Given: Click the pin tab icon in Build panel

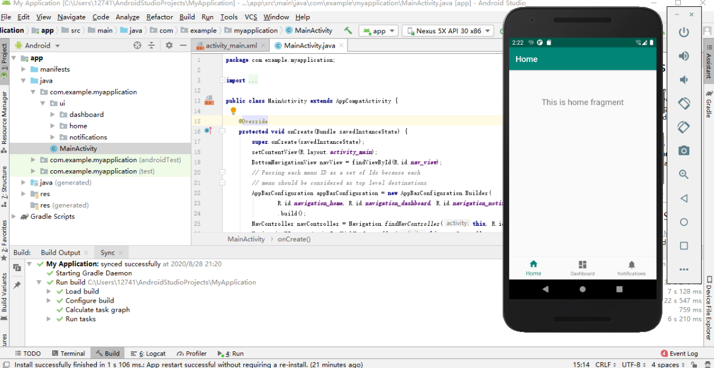Looking at the screenshot, I should tap(17, 285).
